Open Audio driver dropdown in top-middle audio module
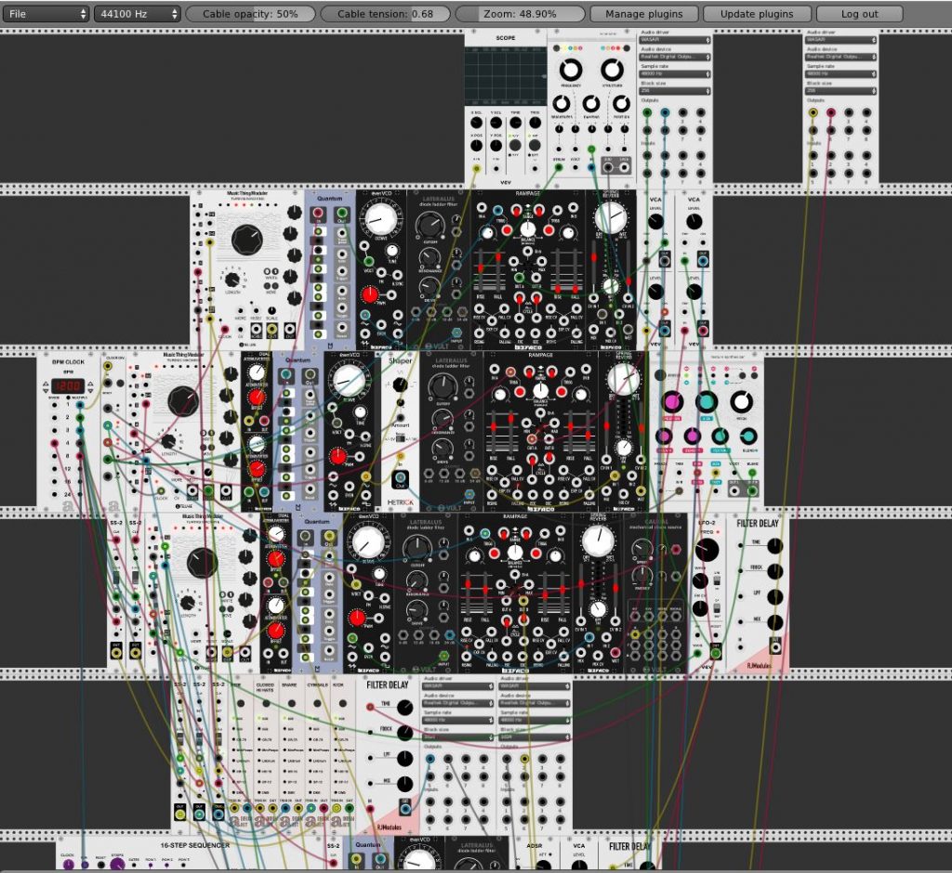The width and height of the screenshot is (952, 873). 675,39
